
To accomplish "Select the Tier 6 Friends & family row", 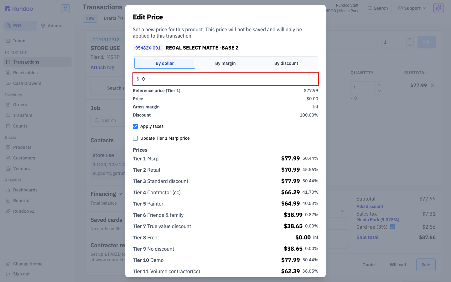I will click(225, 215).
